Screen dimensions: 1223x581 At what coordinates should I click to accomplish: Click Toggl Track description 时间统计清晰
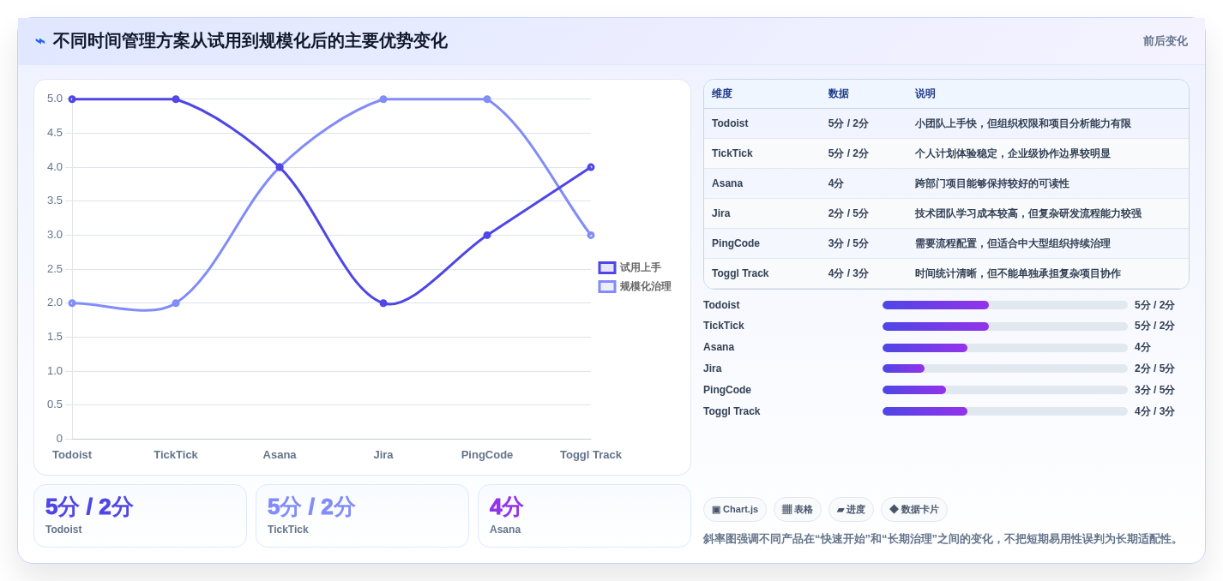point(946,273)
